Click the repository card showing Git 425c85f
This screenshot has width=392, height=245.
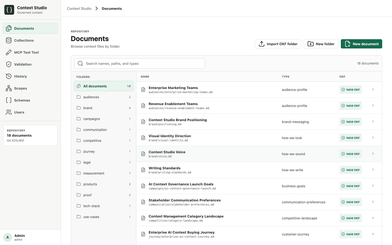(x=30, y=135)
